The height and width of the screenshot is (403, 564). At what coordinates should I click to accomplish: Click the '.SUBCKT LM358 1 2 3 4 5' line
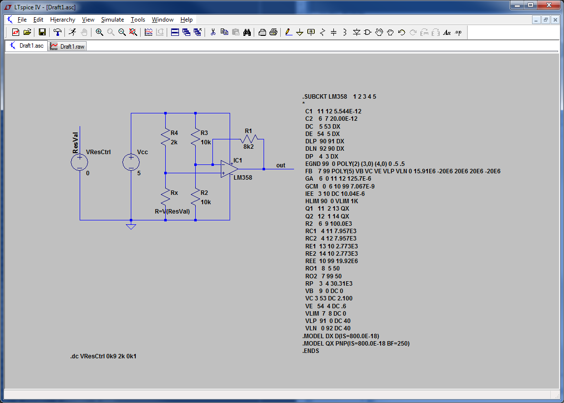339,97
